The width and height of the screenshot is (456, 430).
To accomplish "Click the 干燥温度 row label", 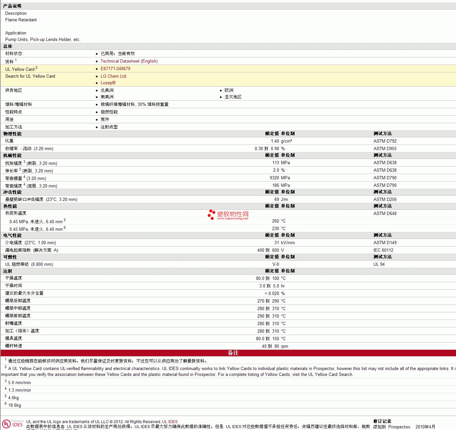I will (14, 278).
